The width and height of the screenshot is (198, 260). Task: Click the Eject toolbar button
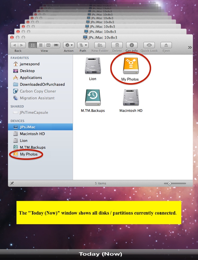click(x=166, y=45)
